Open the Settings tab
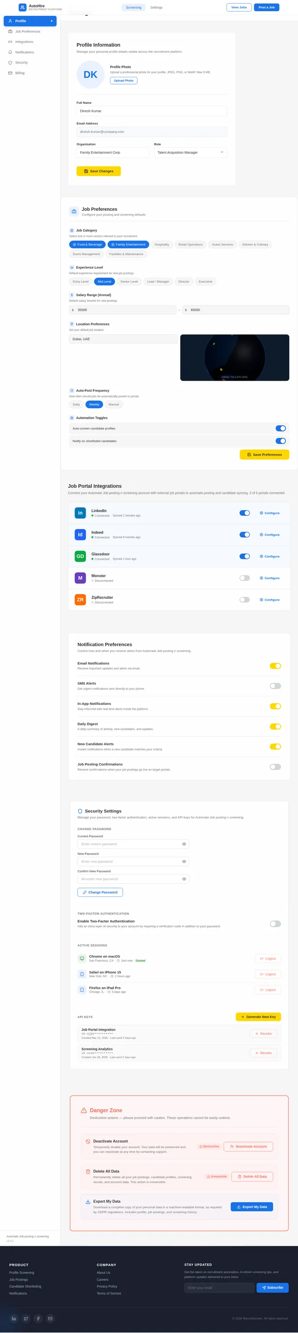Image resolution: width=298 pixels, height=1333 pixels. (156, 7)
